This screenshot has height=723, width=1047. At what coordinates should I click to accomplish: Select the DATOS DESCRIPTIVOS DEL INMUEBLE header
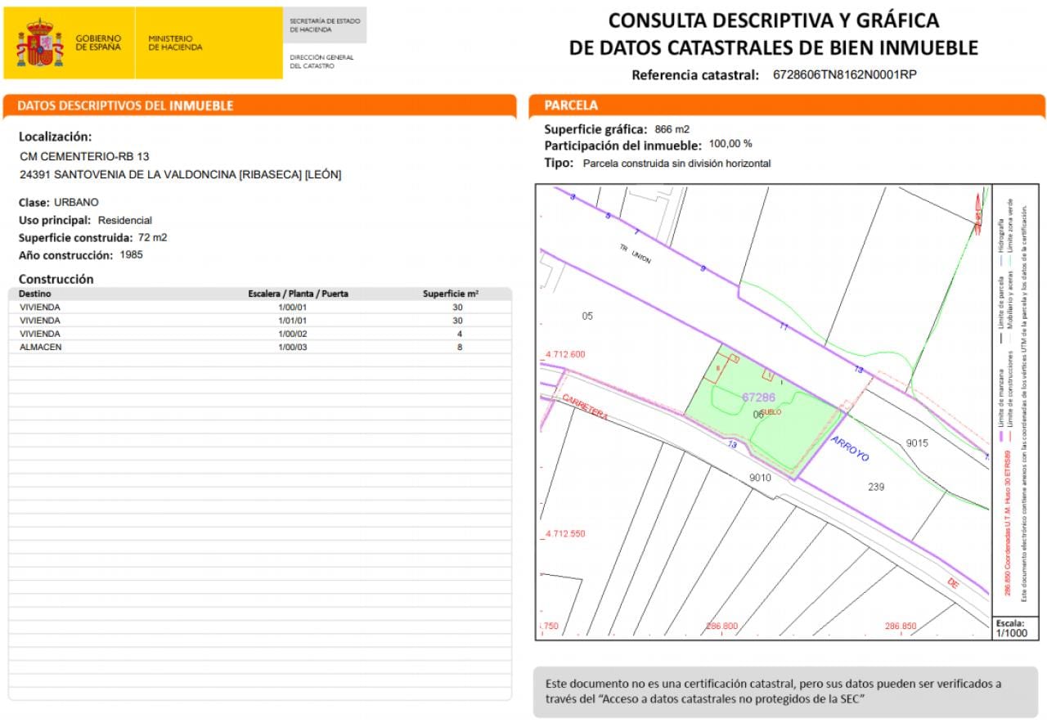tap(125, 106)
